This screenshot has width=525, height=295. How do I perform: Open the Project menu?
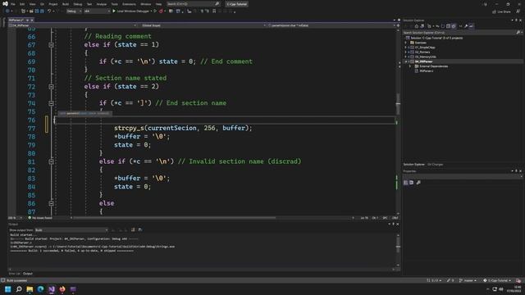[x=53, y=4]
